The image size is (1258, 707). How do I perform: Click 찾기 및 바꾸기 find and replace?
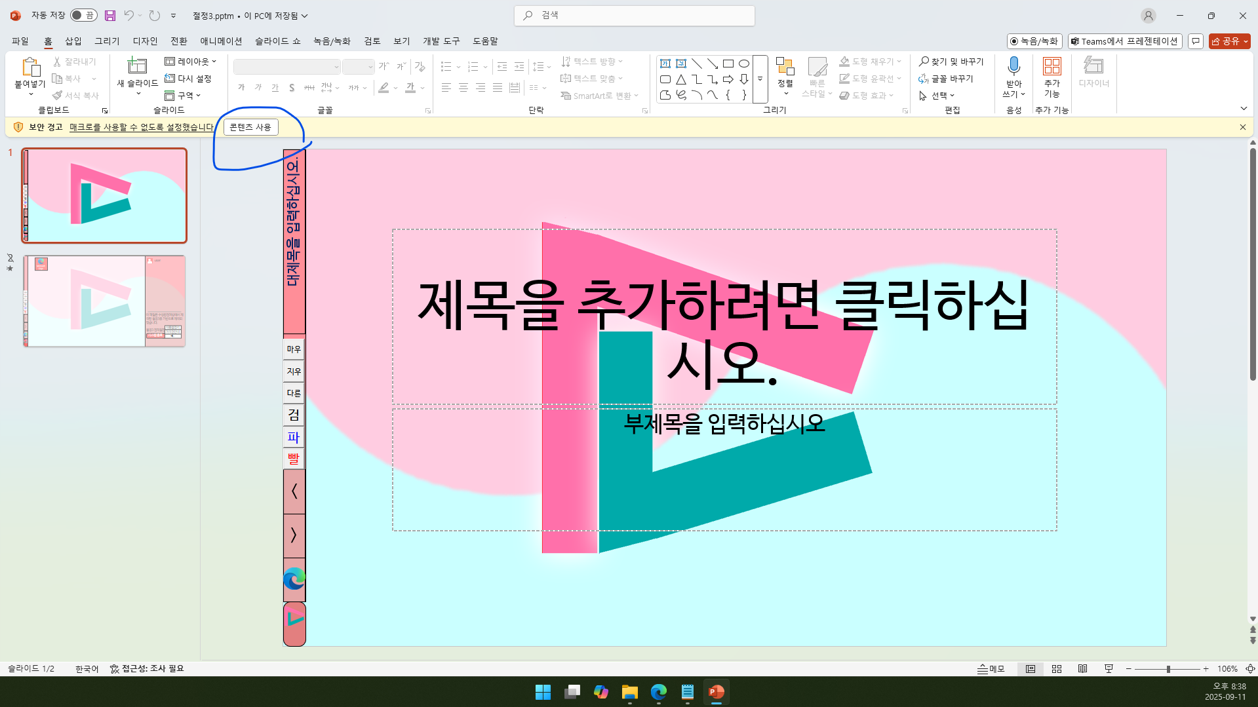click(x=951, y=62)
